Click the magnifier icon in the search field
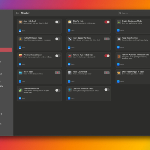Viewport: 150px width, 150px height. coord(120,13)
